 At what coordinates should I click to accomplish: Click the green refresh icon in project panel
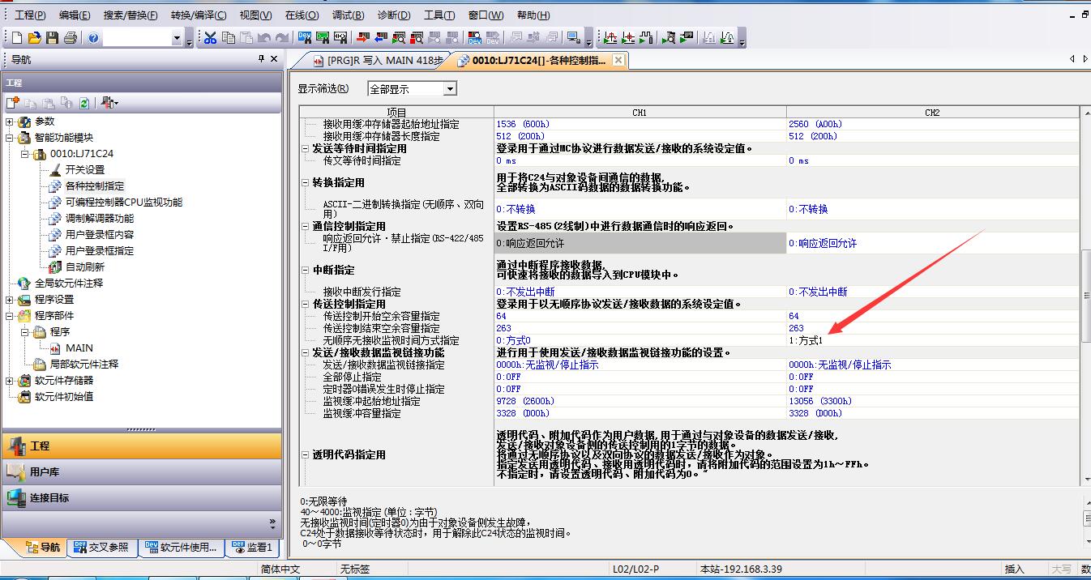point(83,103)
